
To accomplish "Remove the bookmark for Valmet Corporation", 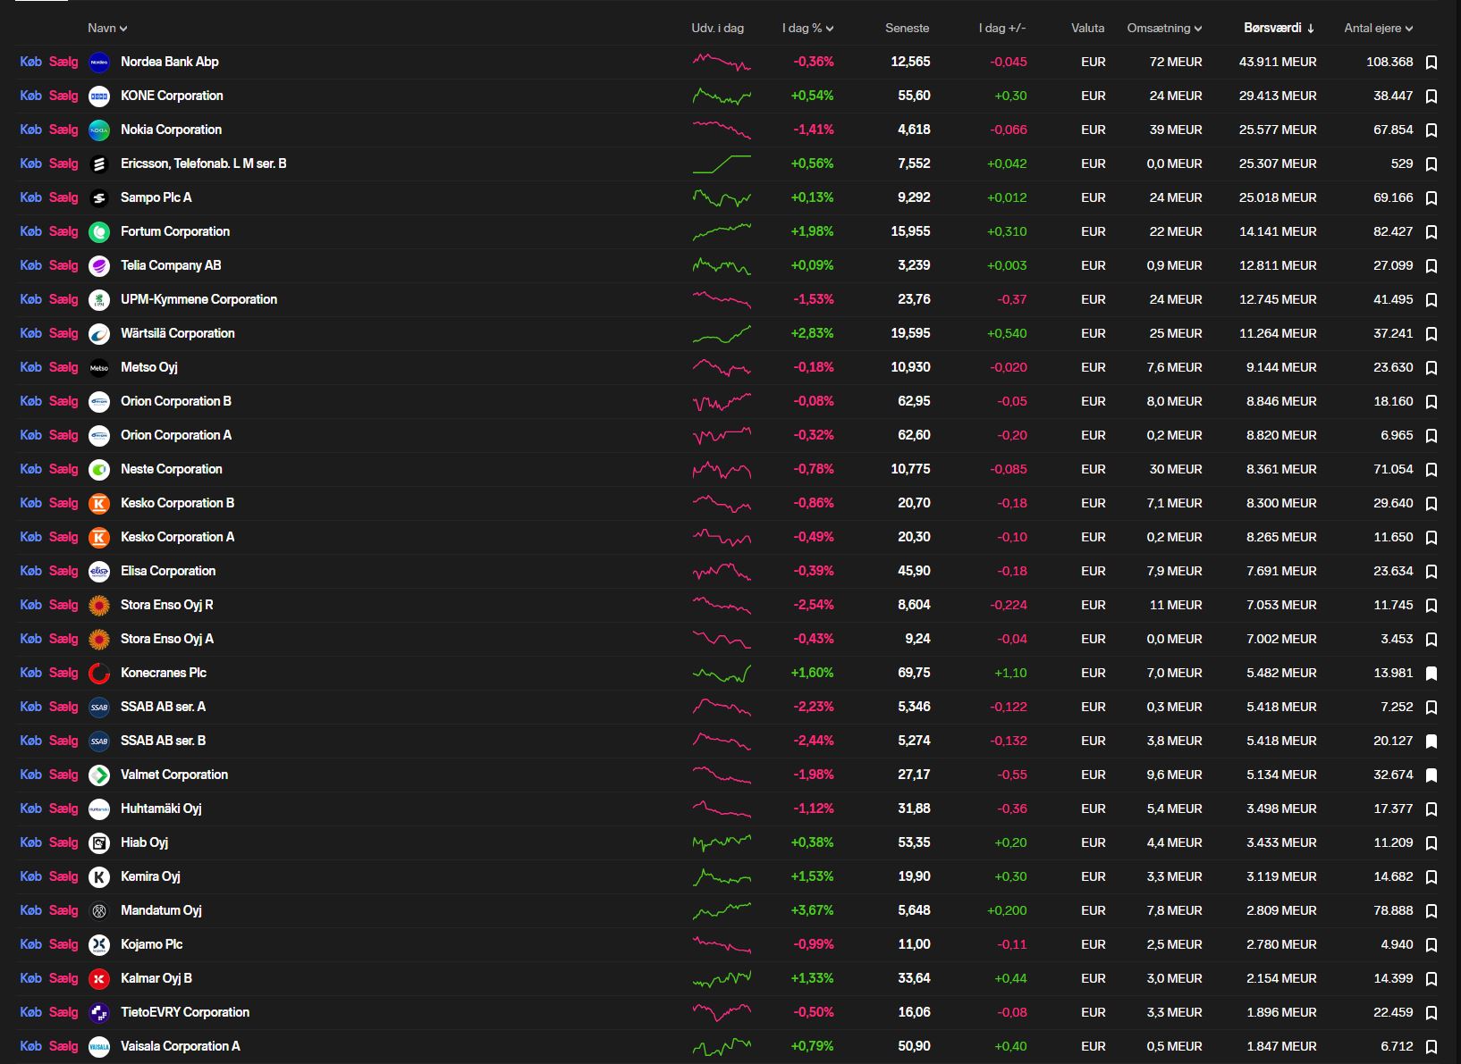I will (1431, 775).
